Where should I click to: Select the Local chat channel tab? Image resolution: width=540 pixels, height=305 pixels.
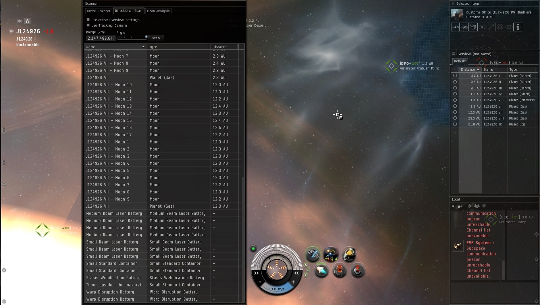tap(456, 199)
